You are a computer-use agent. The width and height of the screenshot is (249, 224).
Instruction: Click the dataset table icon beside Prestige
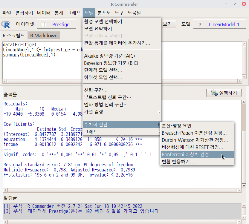pos(44,24)
